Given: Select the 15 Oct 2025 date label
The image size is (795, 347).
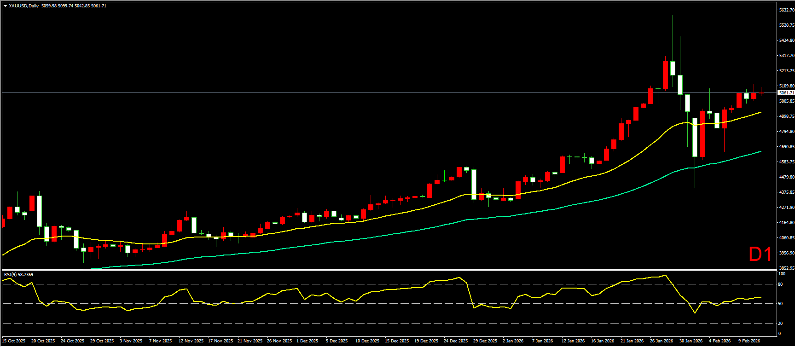Looking at the screenshot, I should click(14, 341).
